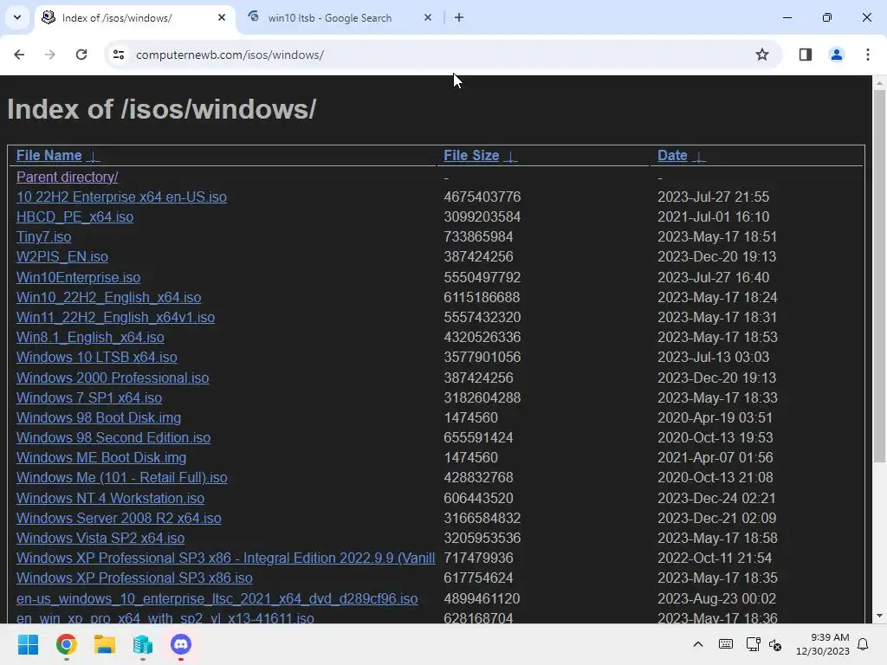887x665 pixels.
Task: Click the muted volume tray icon
Action: (x=775, y=644)
